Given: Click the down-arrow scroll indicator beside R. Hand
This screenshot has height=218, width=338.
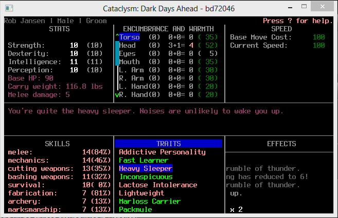Looking at the screenshot, I should pos(117,95).
